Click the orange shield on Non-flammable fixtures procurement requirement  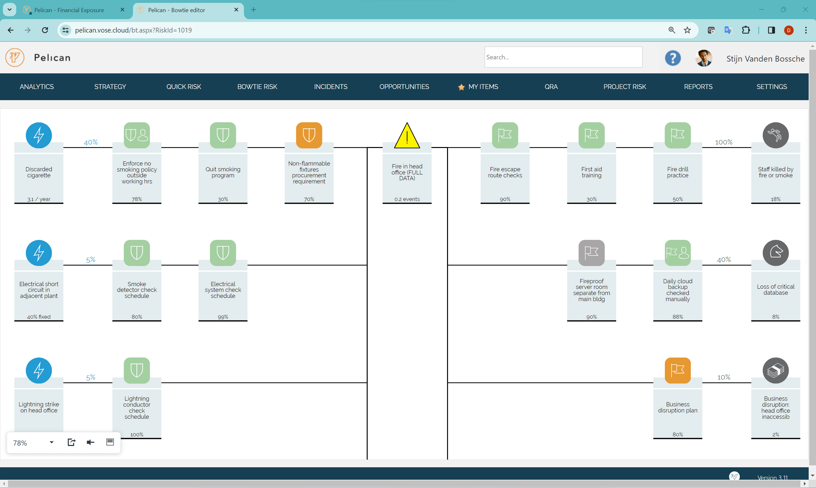pos(308,135)
